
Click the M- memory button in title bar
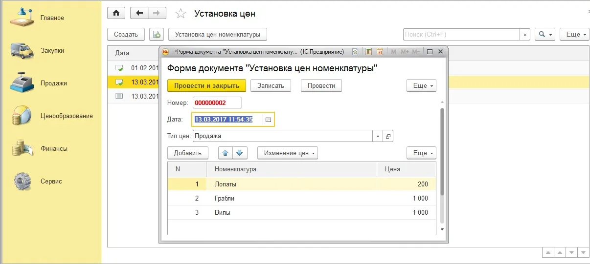click(x=416, y=52)
